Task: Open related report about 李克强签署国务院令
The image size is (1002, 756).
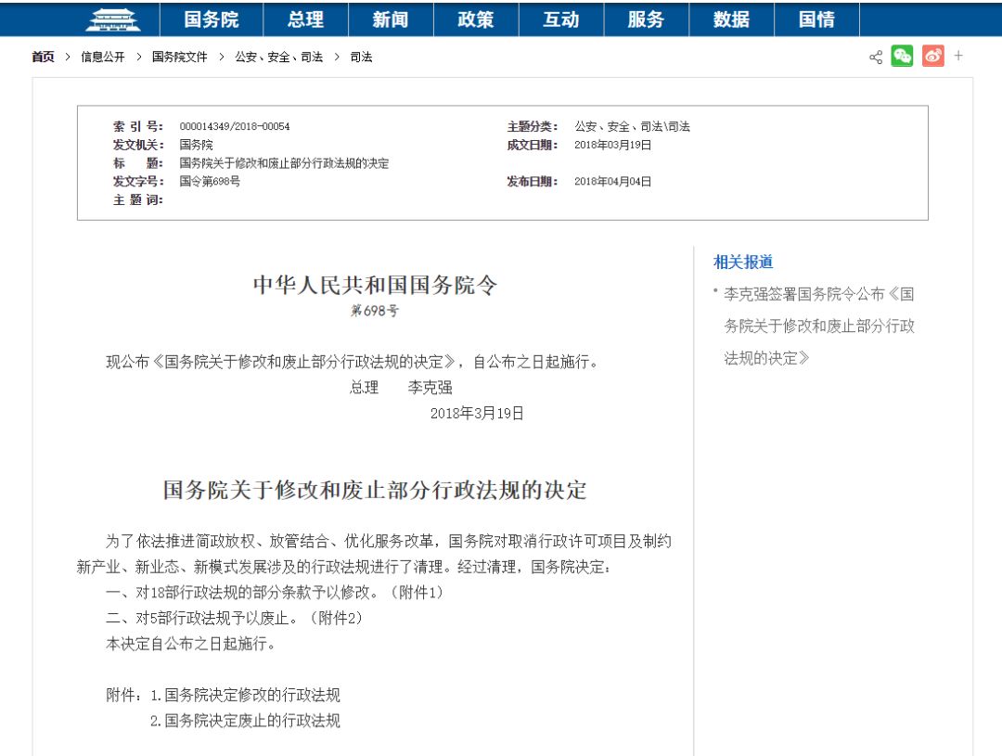Action: pos(818,326)
